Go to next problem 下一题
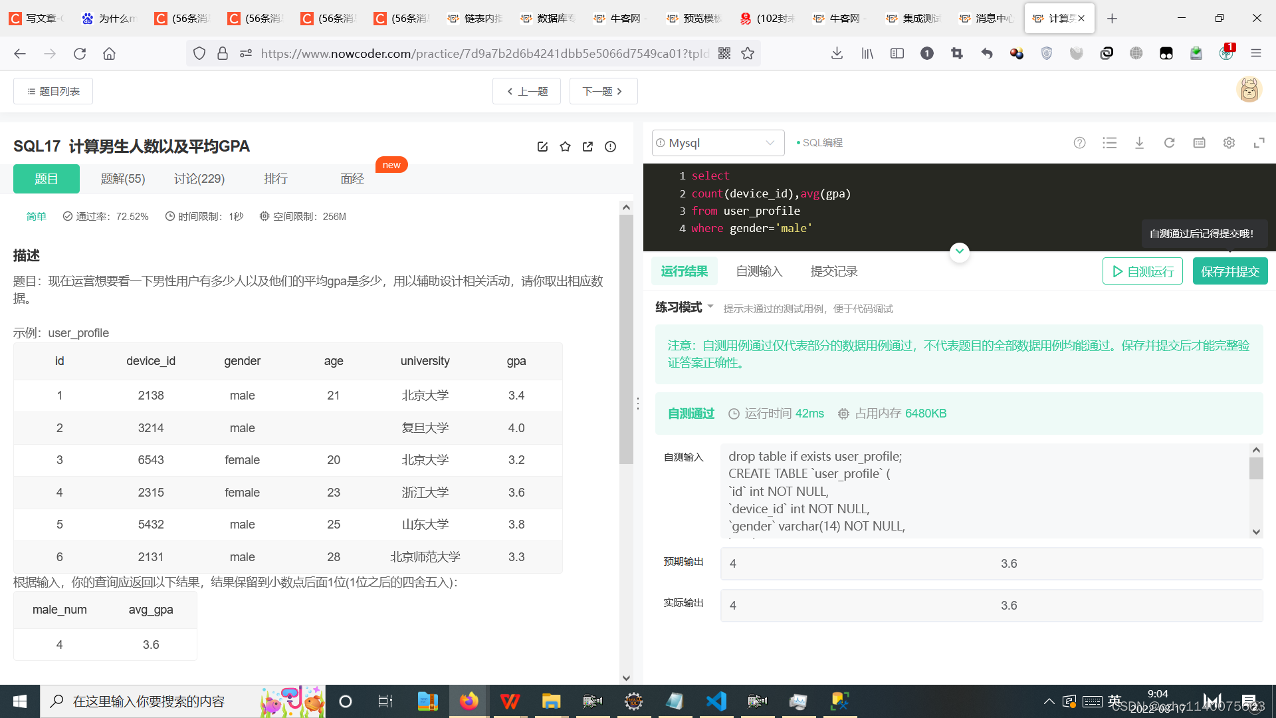 [x=603, y=91]
